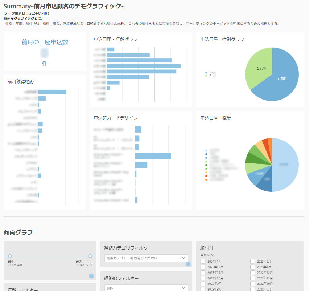
Task: Click the 最大 2024/01/18 date label
Action: [x=84, y=263]
